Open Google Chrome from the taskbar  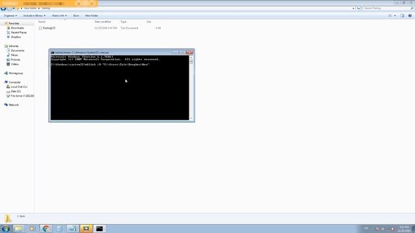tap(46, 228)
